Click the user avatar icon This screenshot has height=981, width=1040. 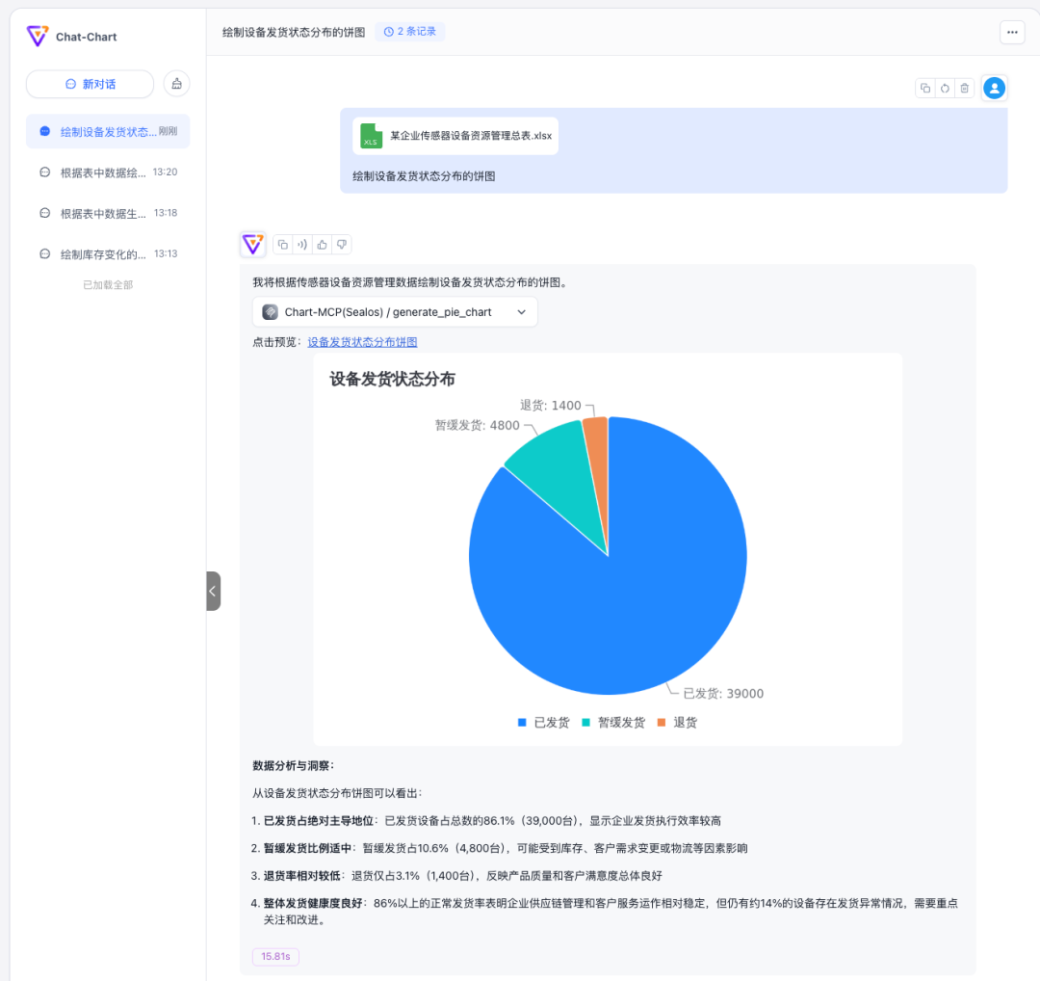coord(994,88)
